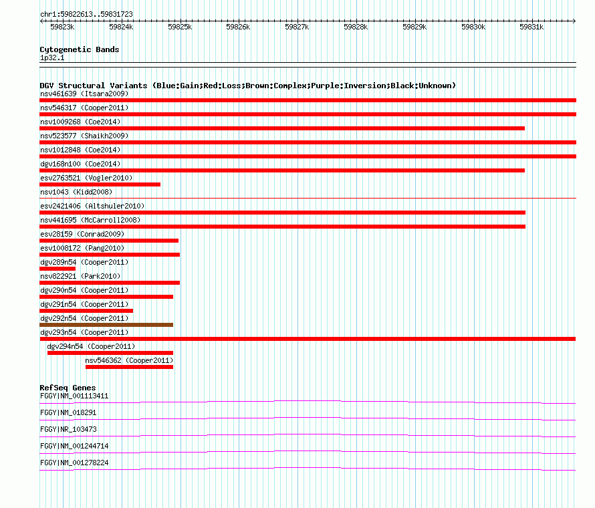
Task: Click the red bar under dgv291n54
Action: [x=86, y=311]
